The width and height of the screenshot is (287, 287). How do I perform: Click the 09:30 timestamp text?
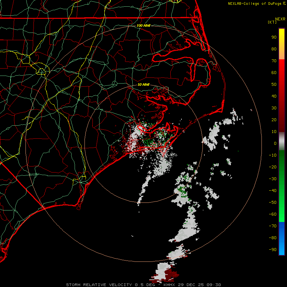point(214,285)
